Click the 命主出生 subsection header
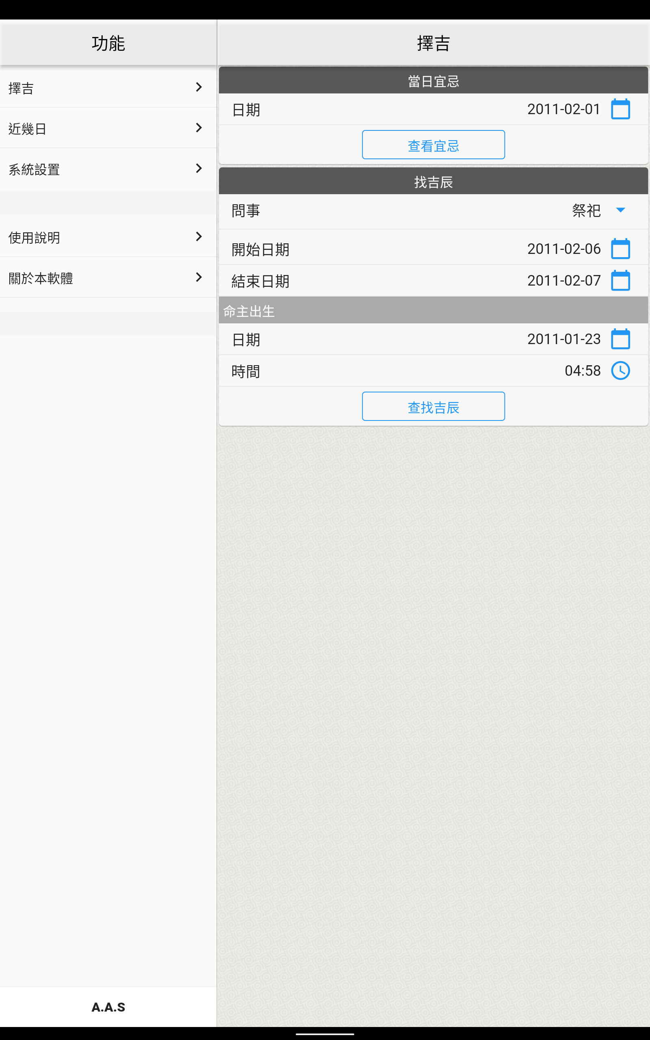 (433, 310)
